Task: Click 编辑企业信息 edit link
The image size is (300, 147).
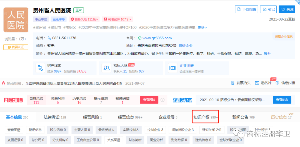Action: (284, 37)
